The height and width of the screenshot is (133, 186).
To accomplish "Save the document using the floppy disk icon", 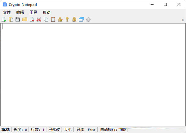I will tap(18, 19).
